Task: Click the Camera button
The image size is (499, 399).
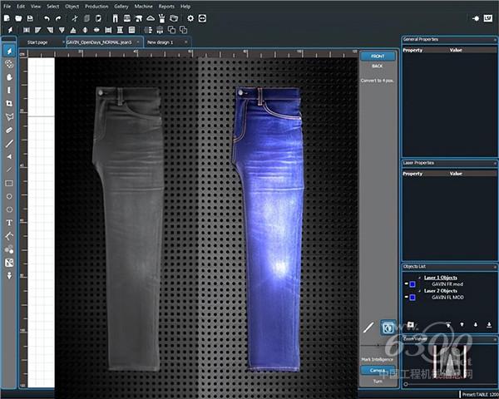Action: pos(377,370)
